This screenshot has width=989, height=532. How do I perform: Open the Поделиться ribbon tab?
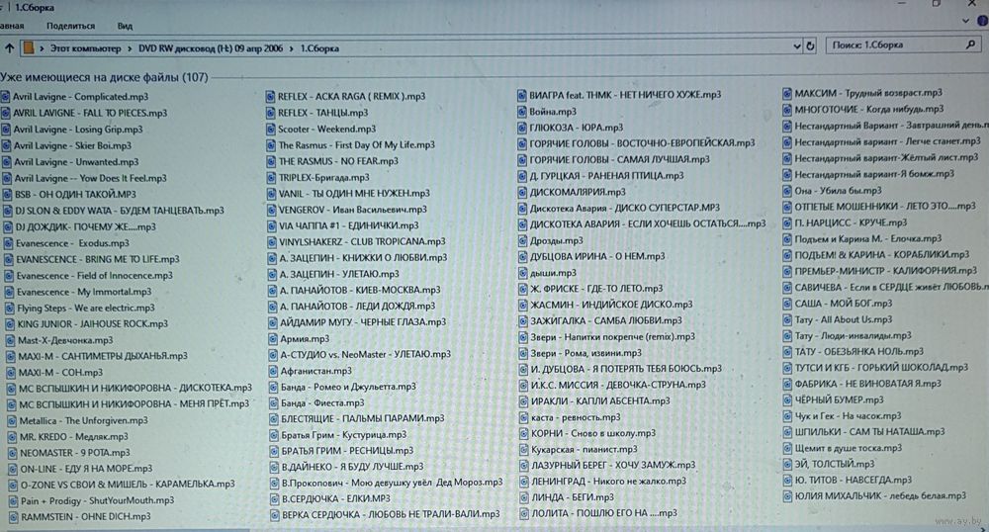point(70,26)
